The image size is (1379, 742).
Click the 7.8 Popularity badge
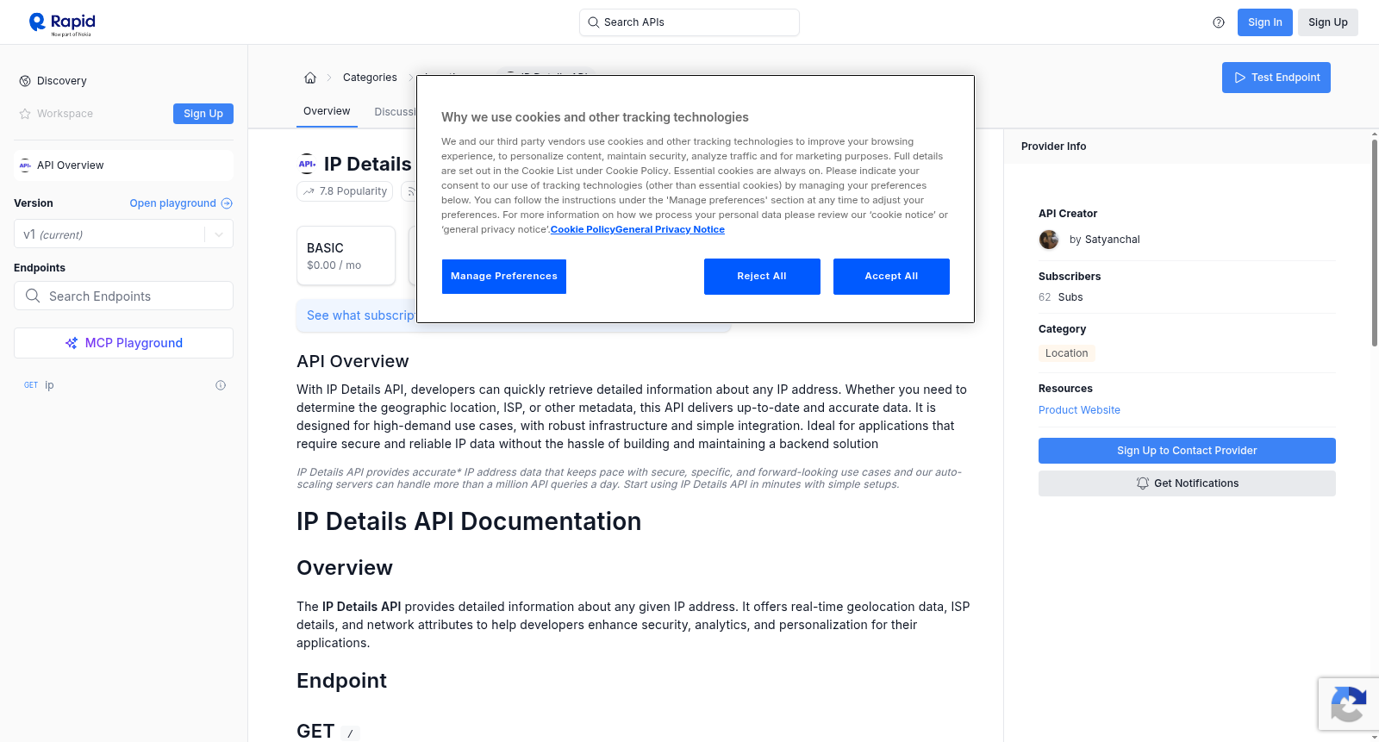[x=345, y=191]
